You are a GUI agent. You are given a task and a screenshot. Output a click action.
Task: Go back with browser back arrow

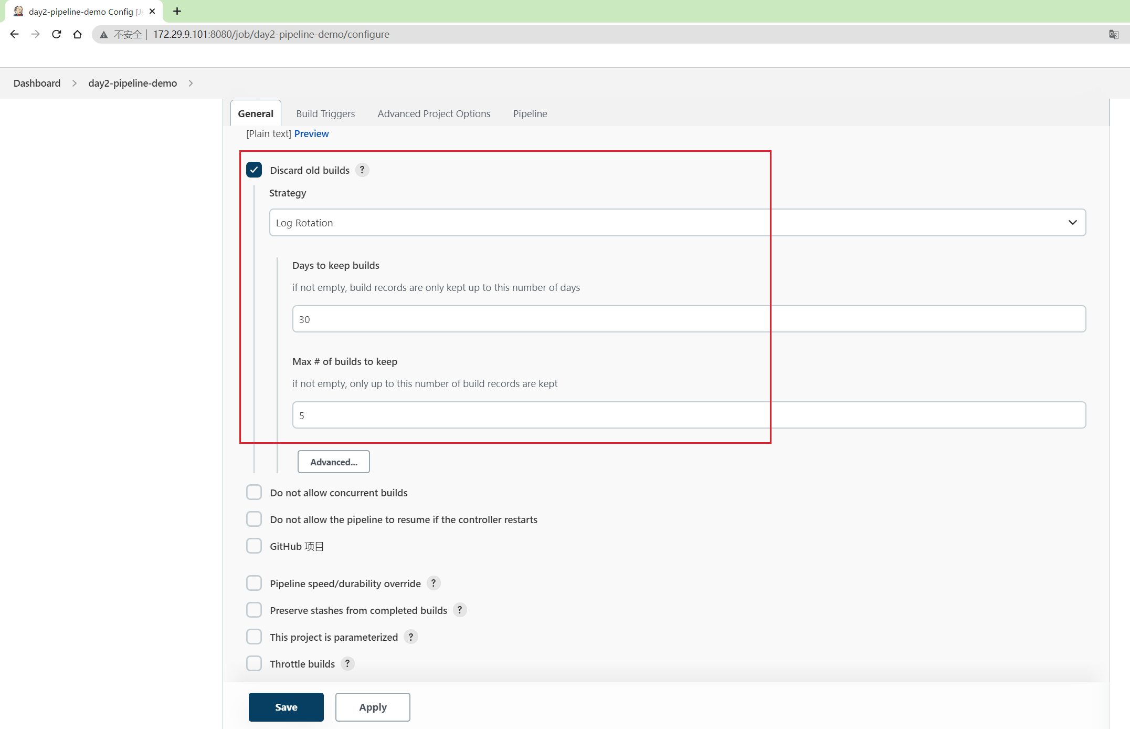click(x=14, y=34)
